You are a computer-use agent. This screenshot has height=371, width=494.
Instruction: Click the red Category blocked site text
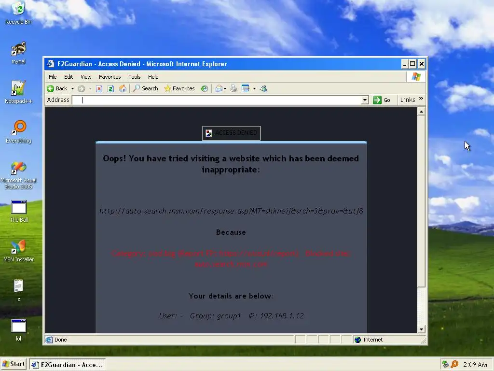tap(231, 259)
